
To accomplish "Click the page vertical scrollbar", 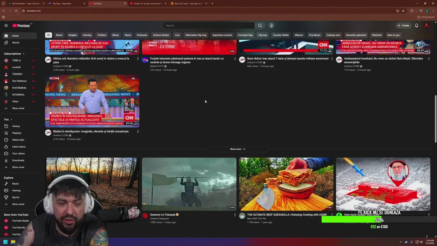I will point(435,119).
